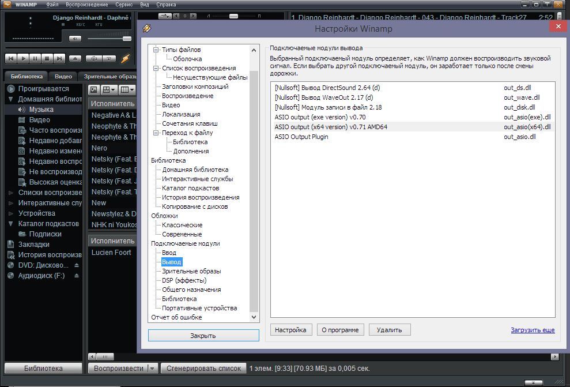Select Проигрывается in the library tree
Viewport: 570px width, 387px height.
click(44, 88)
